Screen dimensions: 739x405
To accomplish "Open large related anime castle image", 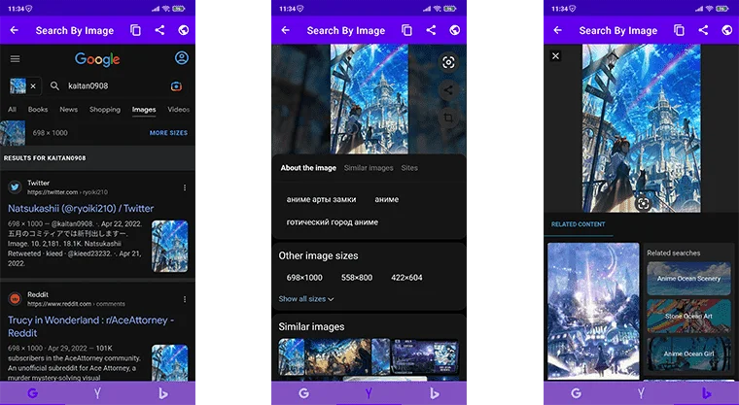I will pyautogui.click(x=593, y=312).
